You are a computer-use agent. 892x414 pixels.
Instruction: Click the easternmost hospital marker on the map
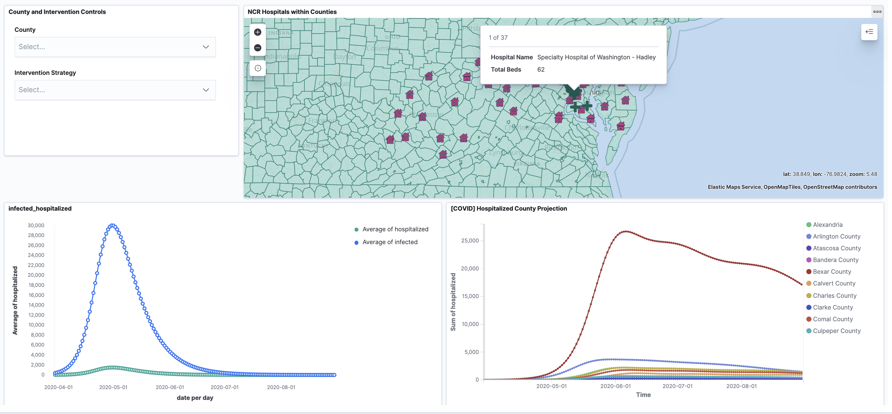coord(625,100)
